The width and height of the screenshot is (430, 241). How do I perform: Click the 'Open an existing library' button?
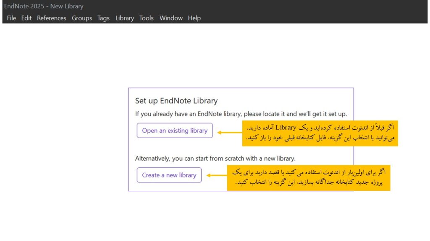[x=175, y=131]
